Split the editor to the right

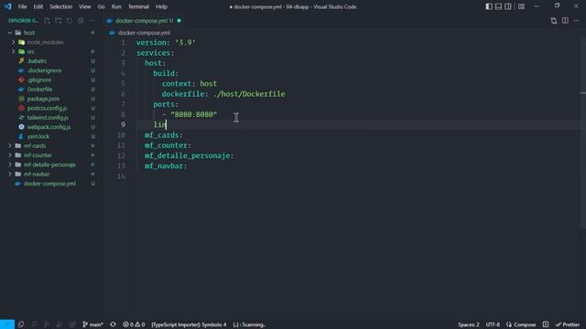point(565,21)
